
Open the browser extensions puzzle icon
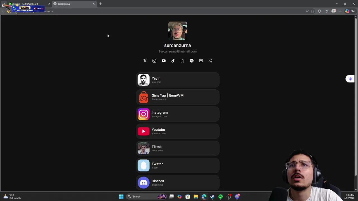[319, 11]
